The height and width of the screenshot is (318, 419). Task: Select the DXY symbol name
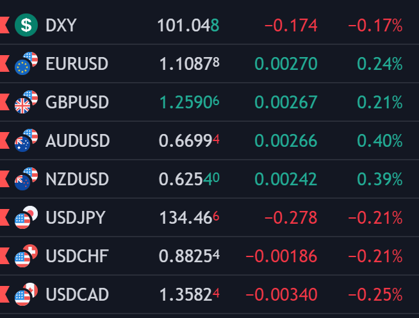click(62, 26)
